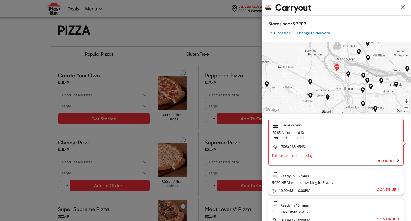Expand the Menu dropdown in header
411x221 pixels.
[x=93, y=9]
